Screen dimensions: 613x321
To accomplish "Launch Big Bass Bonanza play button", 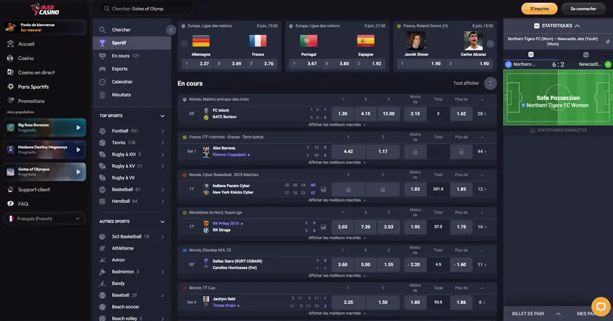I will pos(78,128).
